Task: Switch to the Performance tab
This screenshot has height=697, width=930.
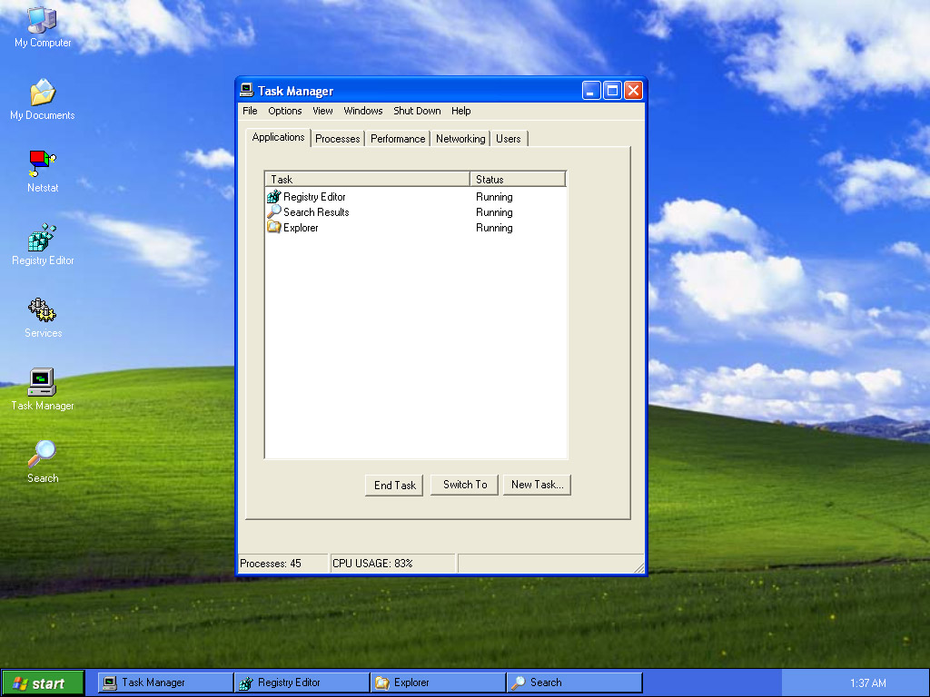Action: pyautogui.click(x=398, y=139)
